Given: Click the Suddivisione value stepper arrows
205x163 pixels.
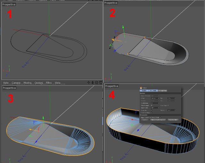Looking at the screenshot, I should point(159,103).
